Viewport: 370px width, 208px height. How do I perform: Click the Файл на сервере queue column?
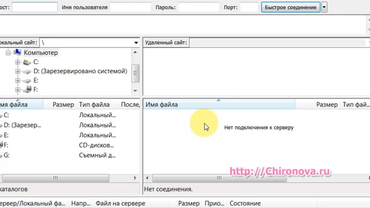point(131,203)
